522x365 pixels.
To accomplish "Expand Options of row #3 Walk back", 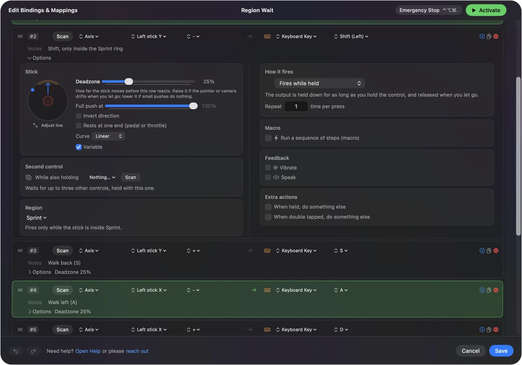I will pos(39,272).
